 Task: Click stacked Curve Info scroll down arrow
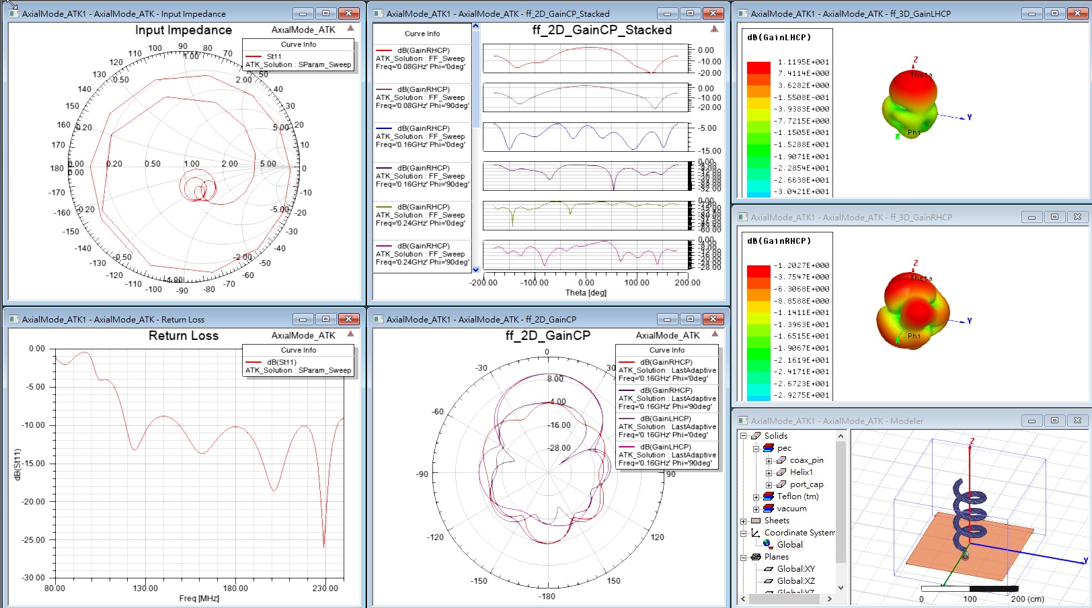tap(476, 269)
